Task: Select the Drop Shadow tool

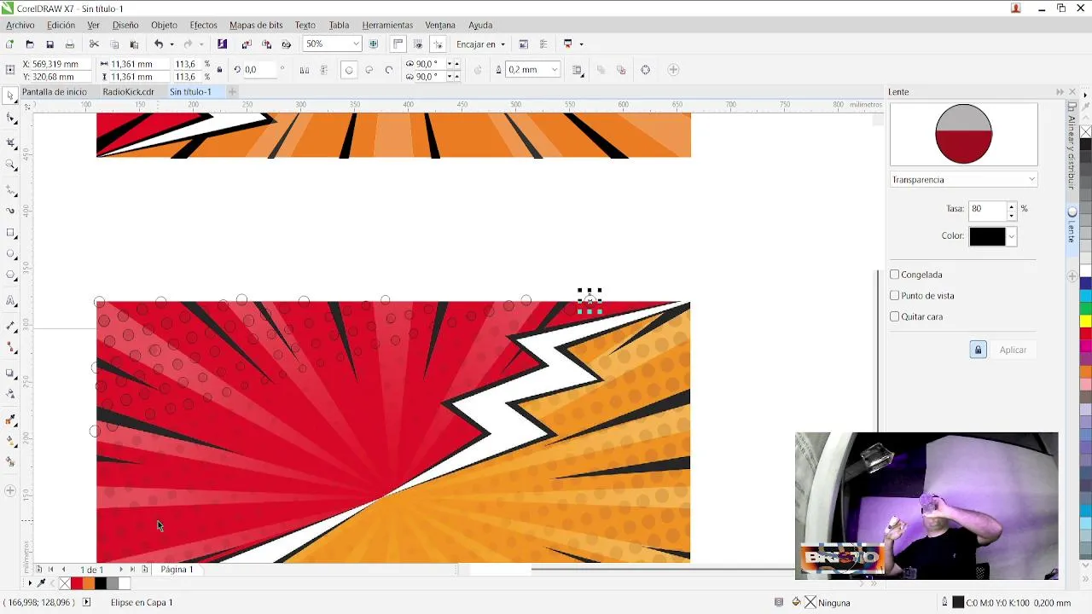Action: (10, 373)
